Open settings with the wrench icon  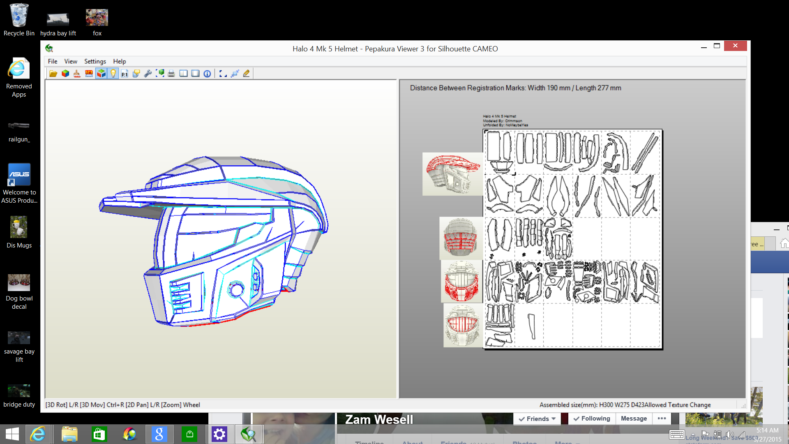click(x=148, y=74)
